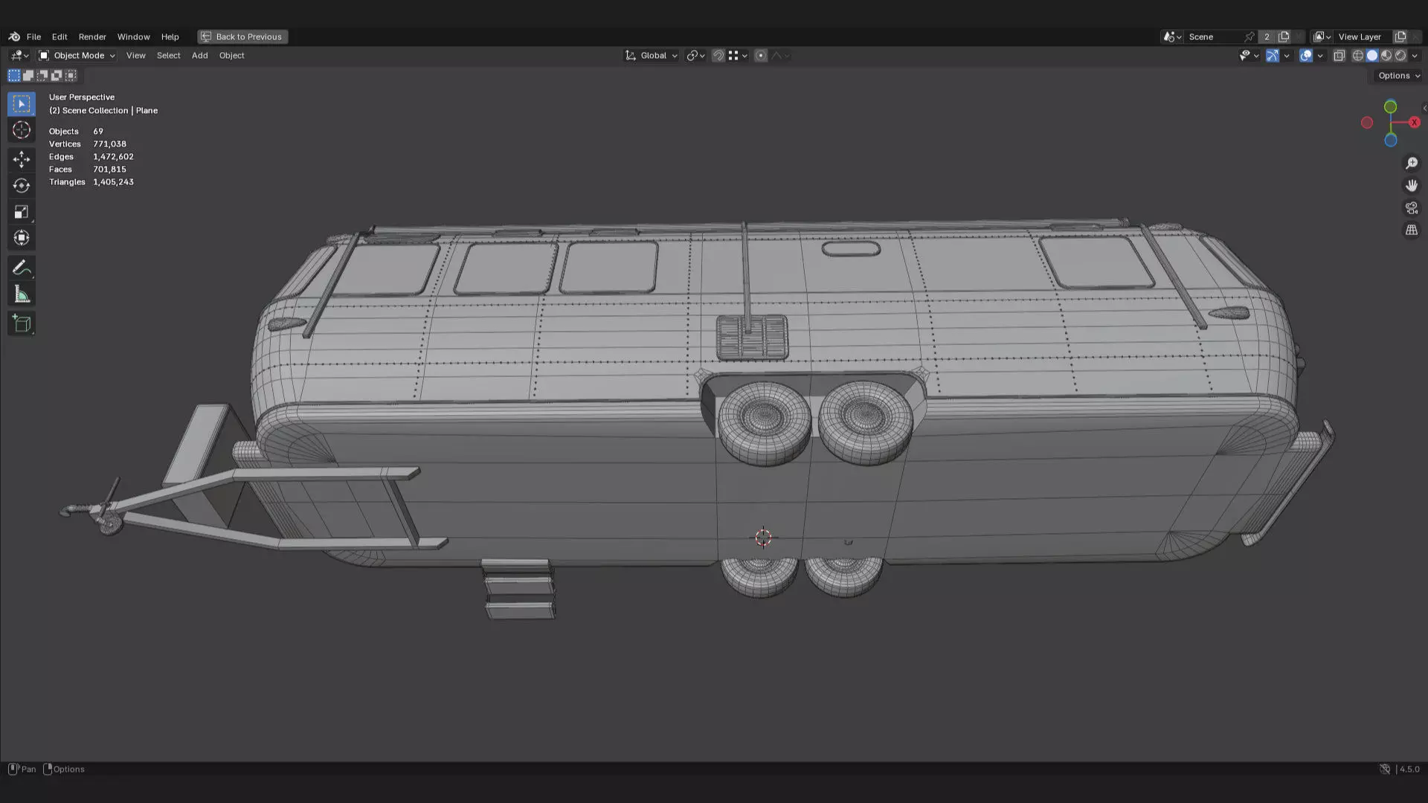Click the green Y axis gizmo dot
1428x803 pixels.
(1390, 107)
